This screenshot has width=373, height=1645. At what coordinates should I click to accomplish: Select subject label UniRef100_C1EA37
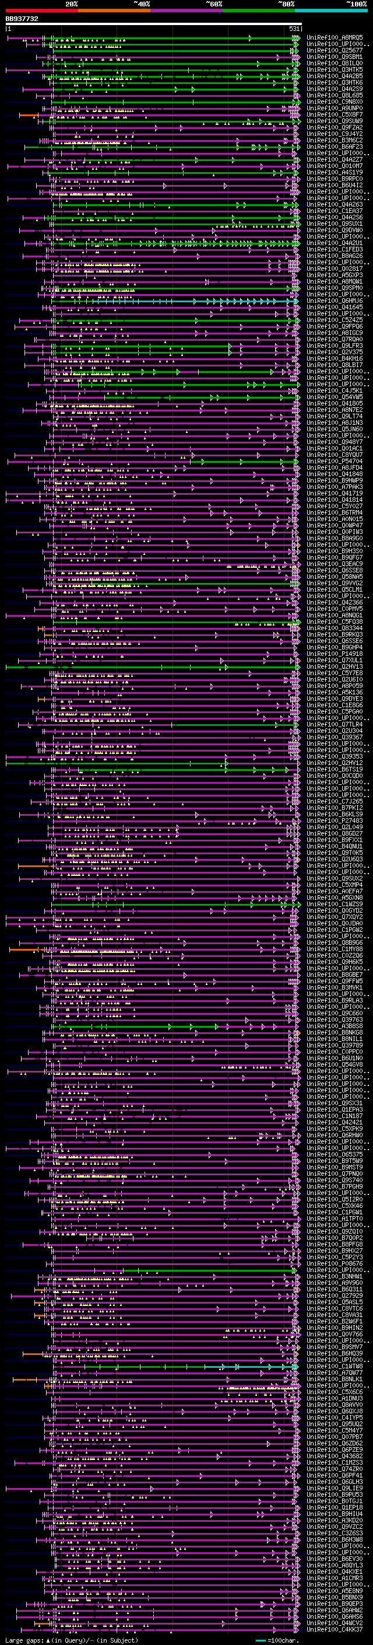(335, 211)
